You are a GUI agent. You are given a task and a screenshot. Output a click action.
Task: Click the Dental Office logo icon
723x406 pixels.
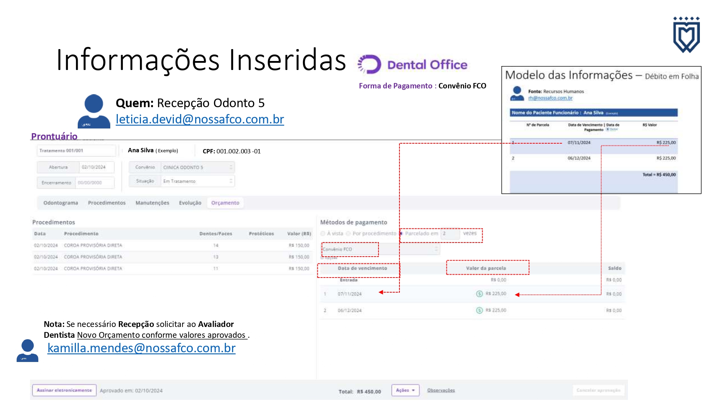(369, 65)
